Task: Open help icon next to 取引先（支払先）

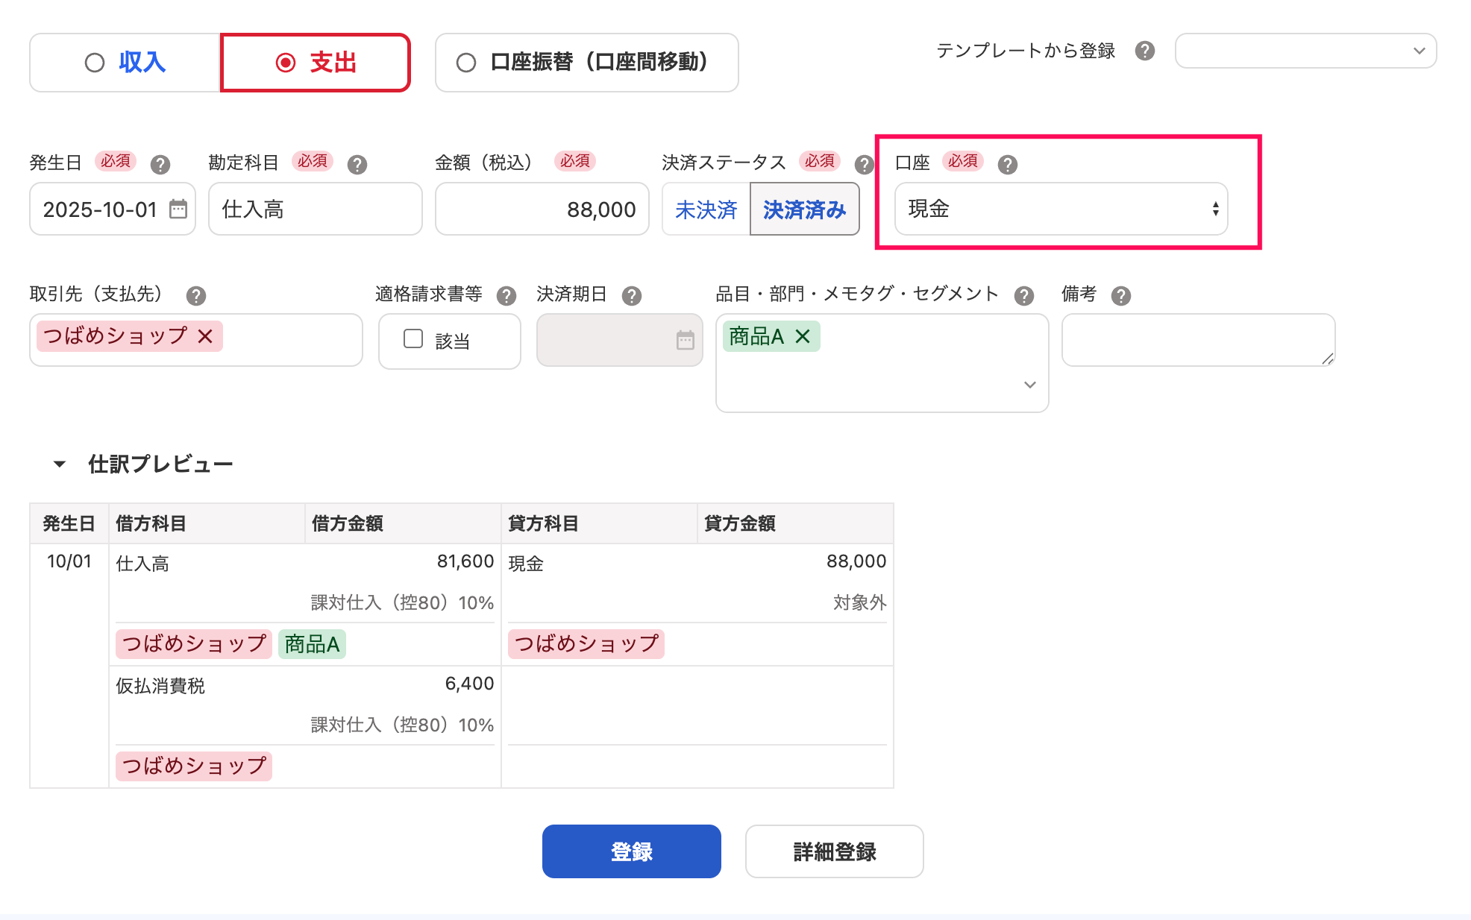Action: [196, 296]
